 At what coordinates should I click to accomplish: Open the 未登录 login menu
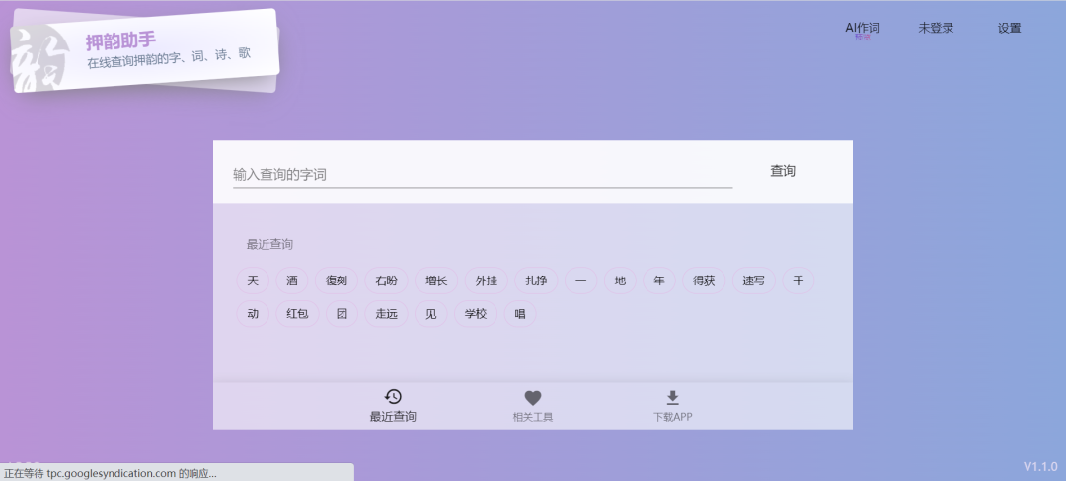point(936,28)
